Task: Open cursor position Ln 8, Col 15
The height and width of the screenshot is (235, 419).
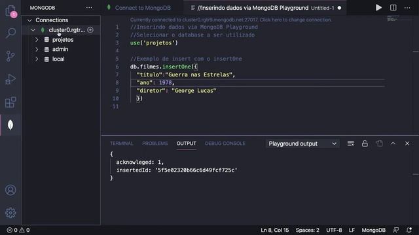Action: [275, 230]
